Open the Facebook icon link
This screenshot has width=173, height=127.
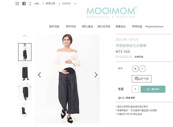[24, 3]
